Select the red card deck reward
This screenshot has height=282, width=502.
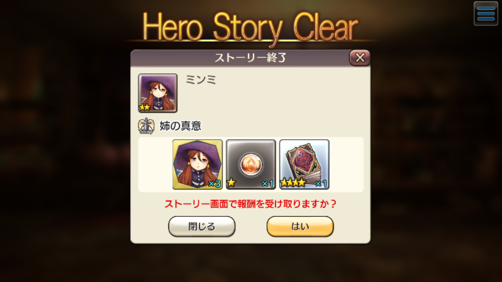click(x=304, y=164)
